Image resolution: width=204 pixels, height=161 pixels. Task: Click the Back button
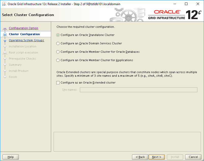click(x=140, y=157)
